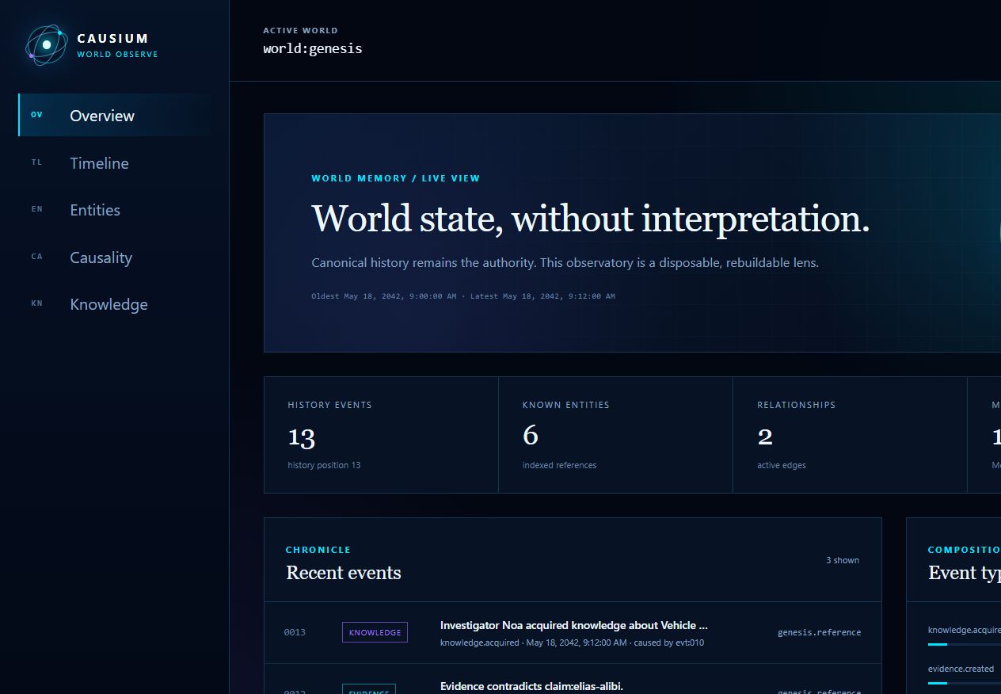The height and width of the screenshot is (694, 1001).
Task: Click the Causium orbit logo icon
Action: (x=47, y=45)
